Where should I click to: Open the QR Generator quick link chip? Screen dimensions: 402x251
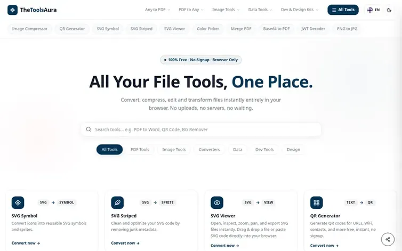[72, 29]
